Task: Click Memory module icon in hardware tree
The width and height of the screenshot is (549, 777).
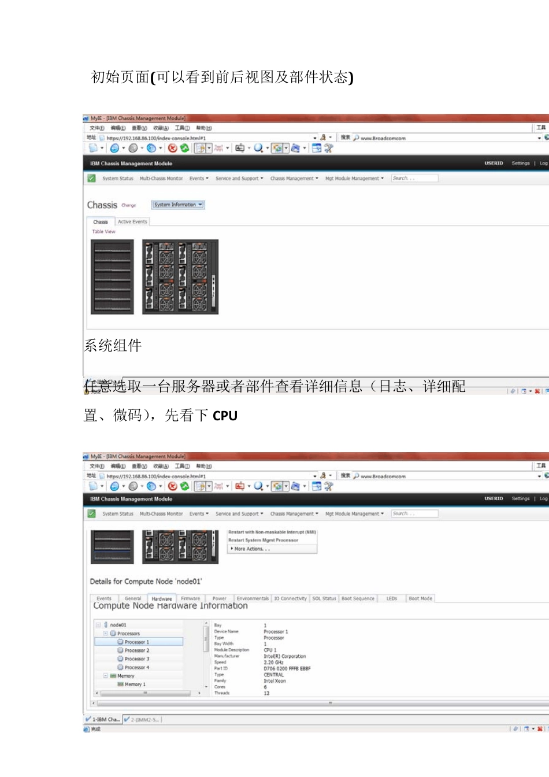Action: coord(113,675)
